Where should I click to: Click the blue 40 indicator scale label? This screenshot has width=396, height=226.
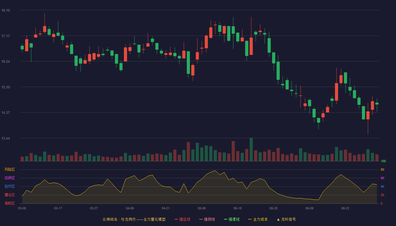pos(382,187)
